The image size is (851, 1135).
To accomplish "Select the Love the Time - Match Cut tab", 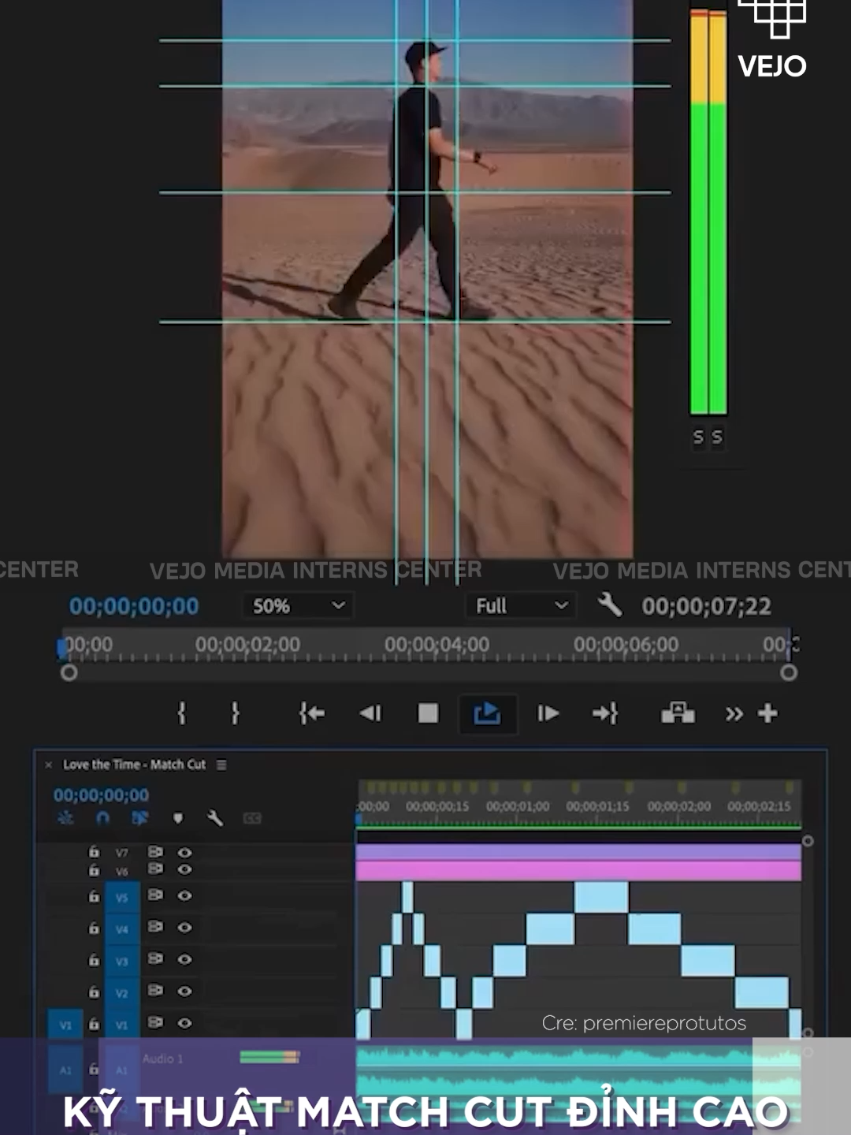I will [x=134, y=765].
